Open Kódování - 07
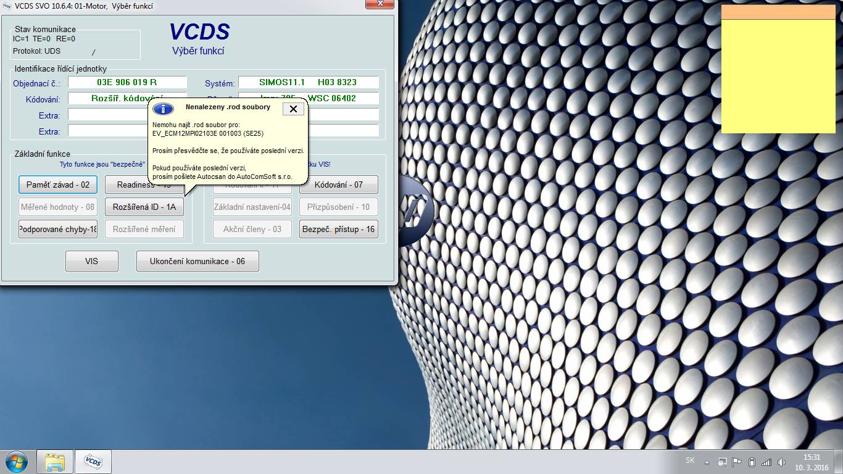 [x=339, y=185]
